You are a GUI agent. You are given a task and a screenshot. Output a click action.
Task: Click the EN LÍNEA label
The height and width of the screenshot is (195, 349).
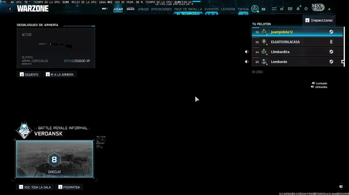coord(257,72)
